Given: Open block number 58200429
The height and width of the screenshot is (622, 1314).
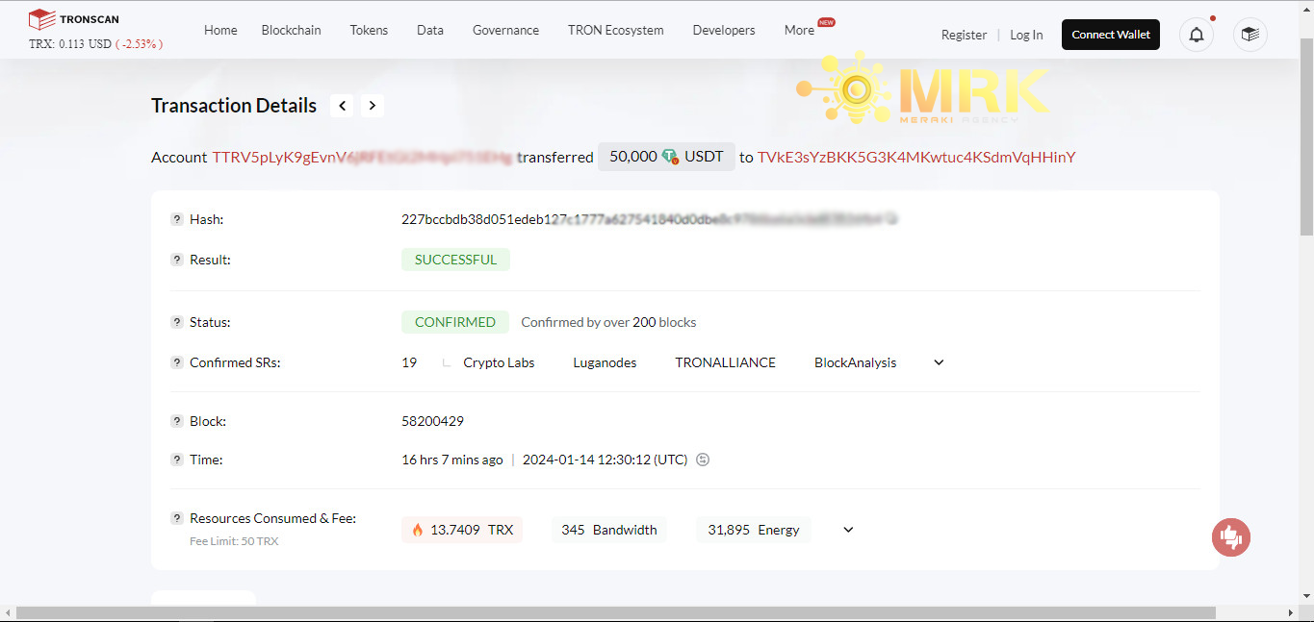Looking at the screenshot, I should (432, 421).
